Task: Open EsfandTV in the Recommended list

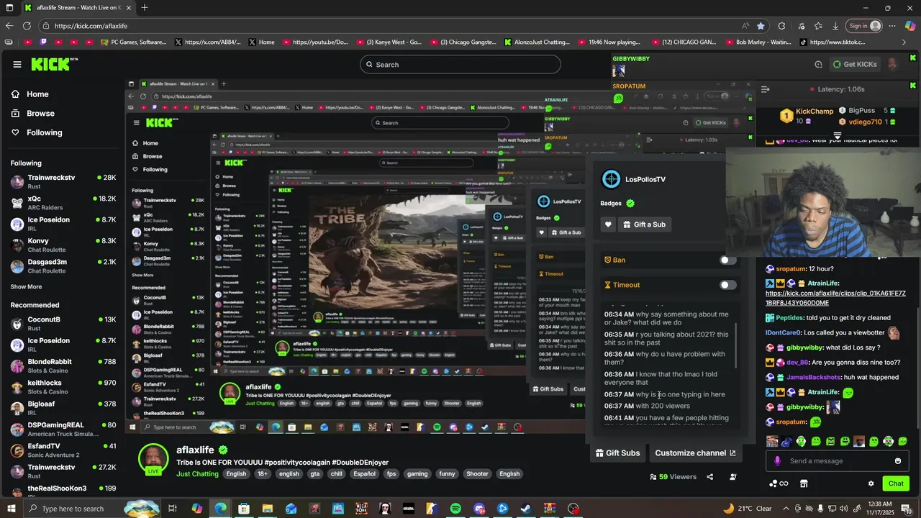Action: click(x=63, y=450)
